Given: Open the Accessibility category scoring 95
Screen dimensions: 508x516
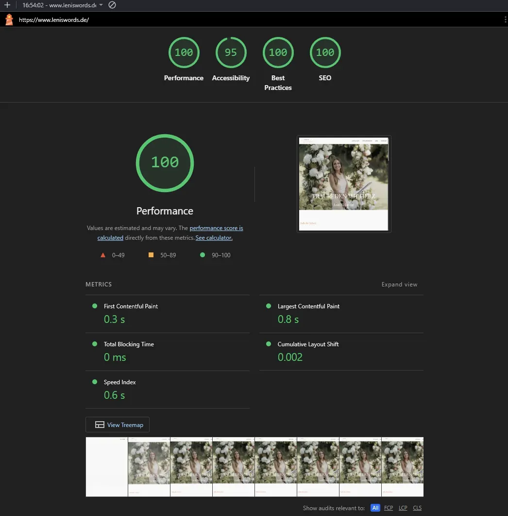Looking at the screenshot, I should tap(231, 52).
